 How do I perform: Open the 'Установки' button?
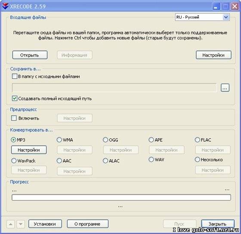click(x=45, y=224)
